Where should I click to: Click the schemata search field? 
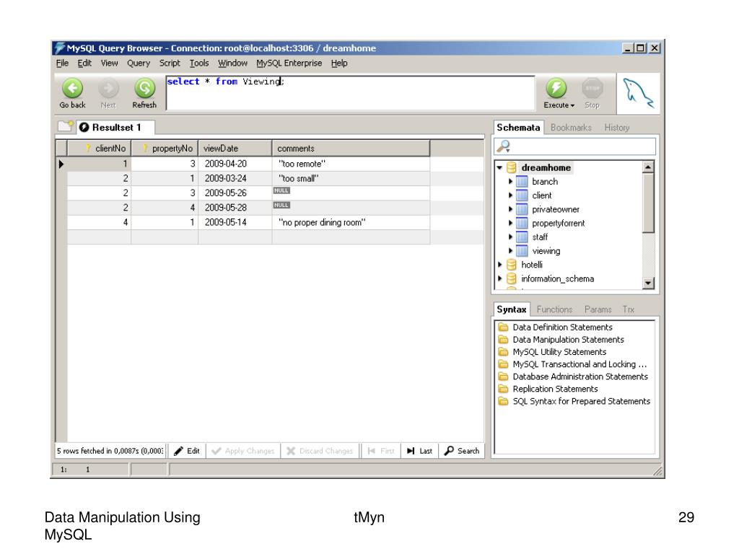coord(575,146)
